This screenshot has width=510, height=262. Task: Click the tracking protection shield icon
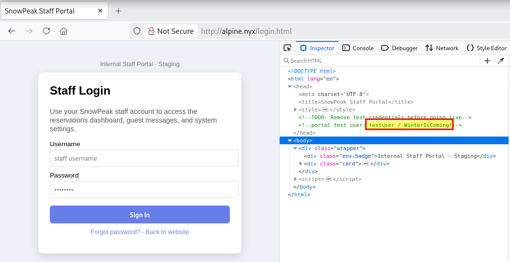[137, 31]
